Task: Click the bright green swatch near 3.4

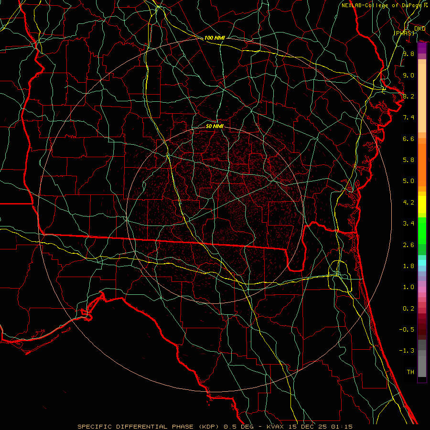Action: pyautogui.click(x=422, y=225)
